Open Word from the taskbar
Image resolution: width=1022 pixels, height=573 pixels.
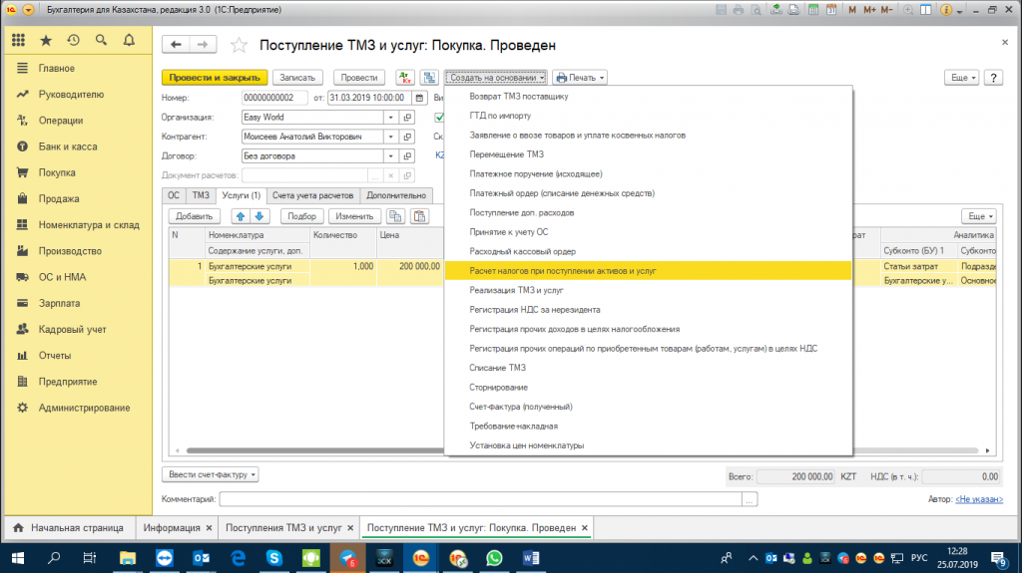point(531,558)
